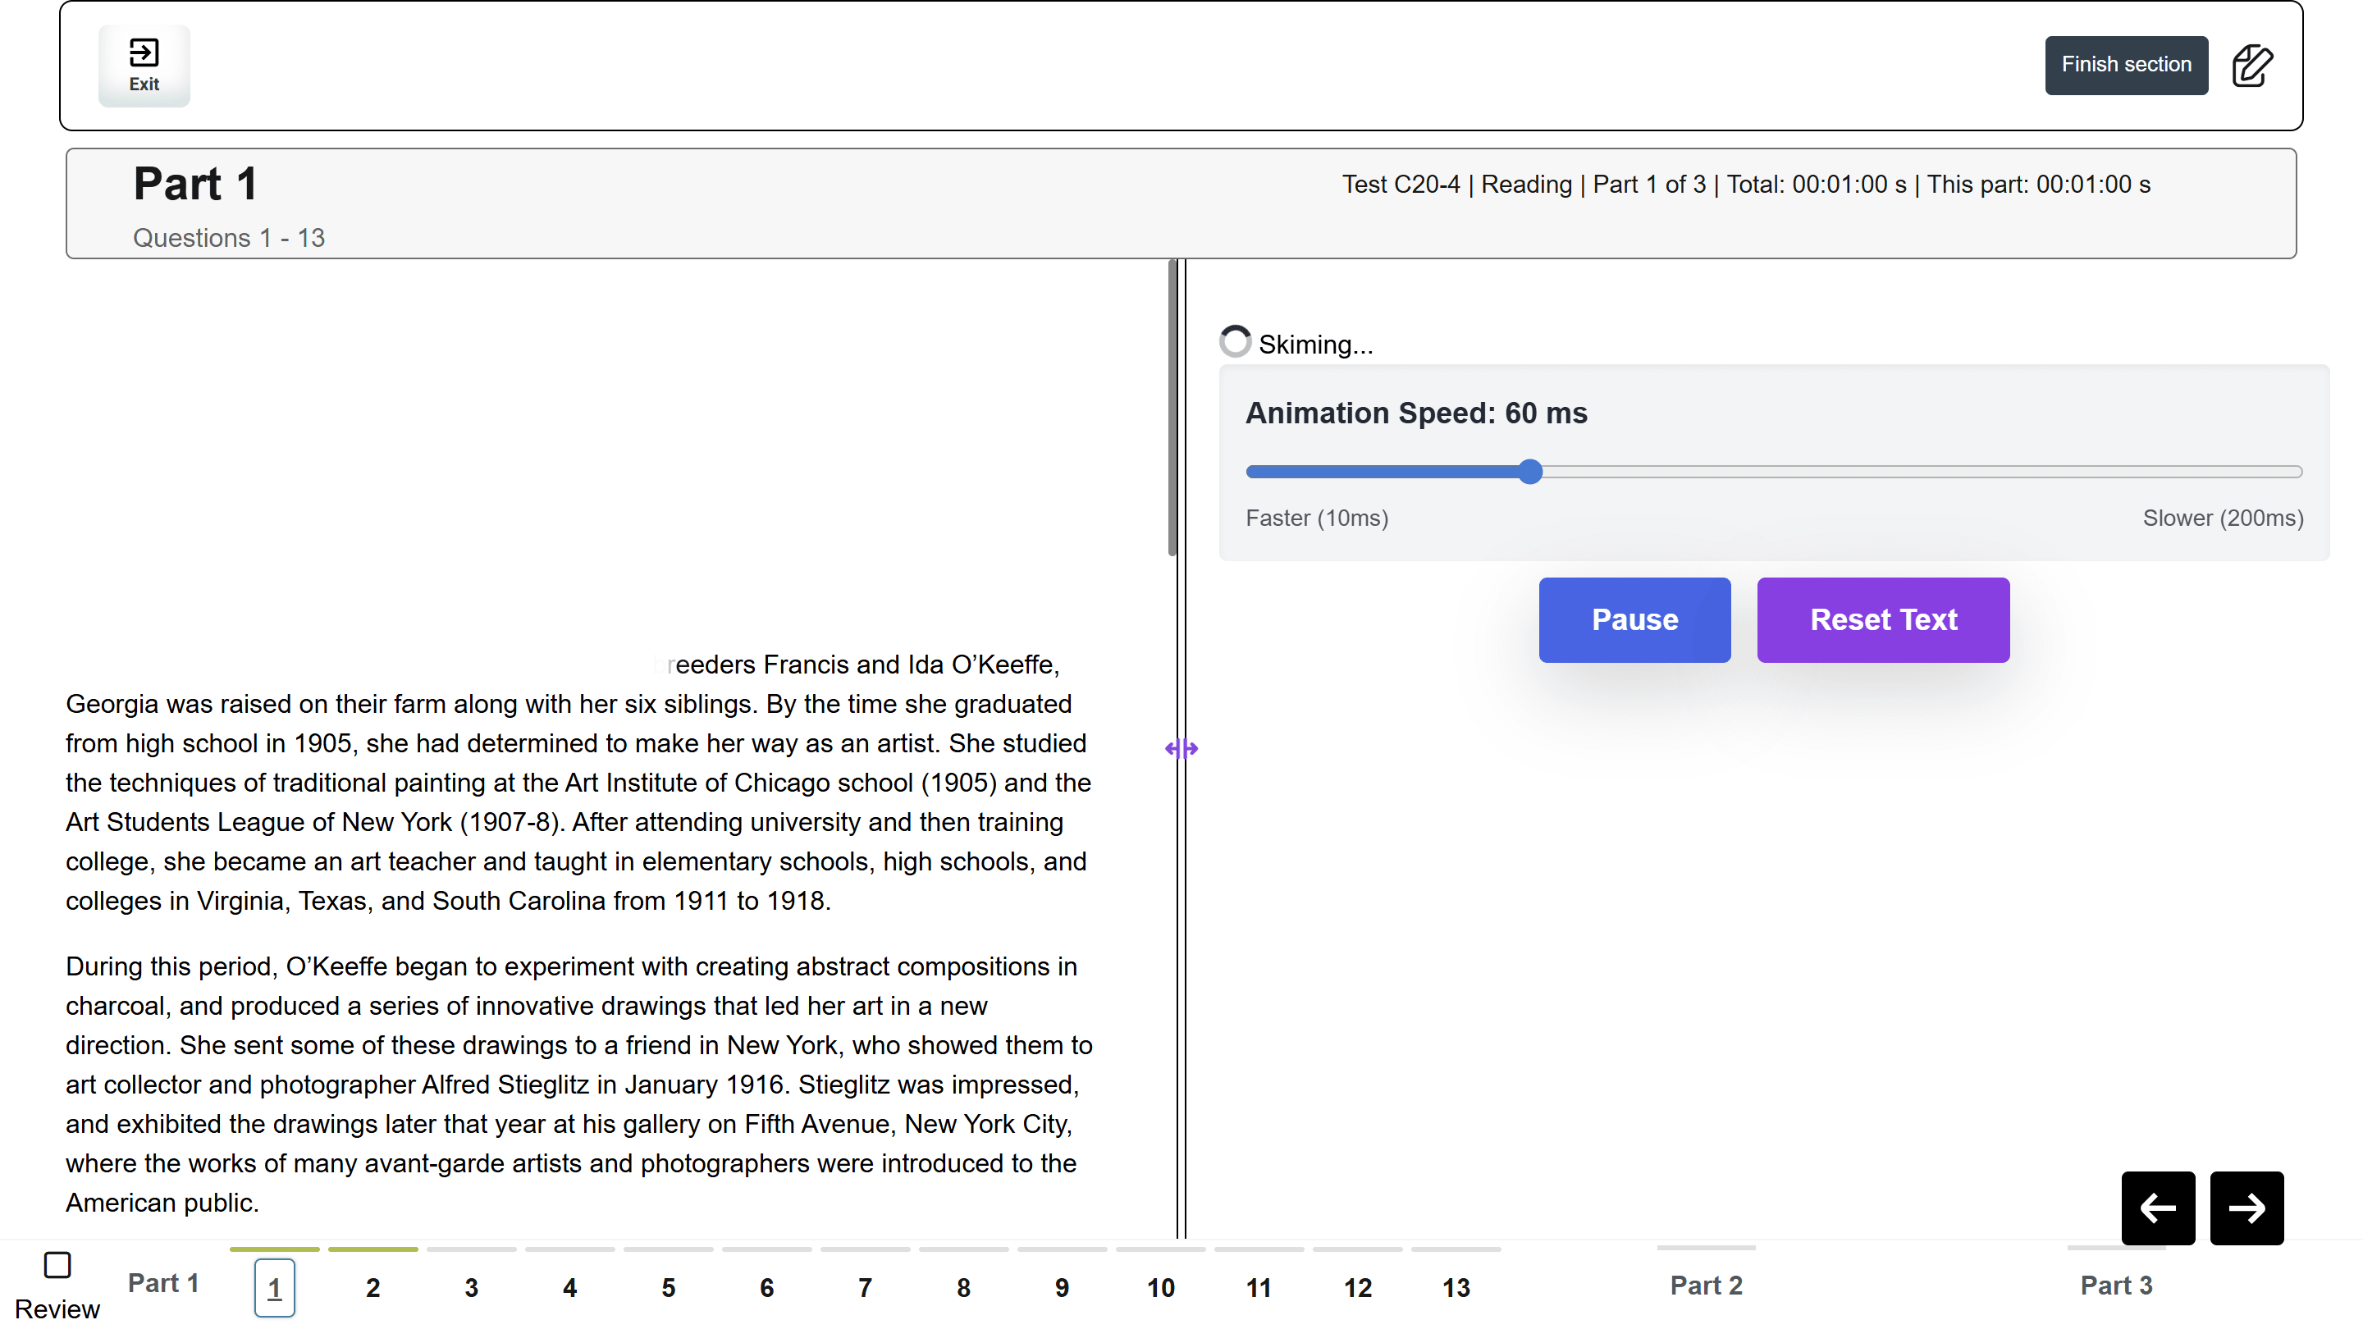Screen dimensions: 2363x1329
Task: Click the passage pane scrollbar
Action: point(1172,409)
